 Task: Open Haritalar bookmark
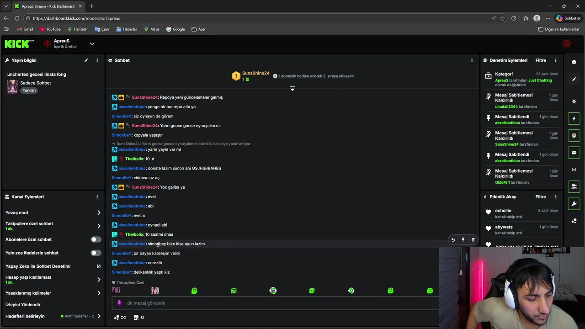point(78,29)
